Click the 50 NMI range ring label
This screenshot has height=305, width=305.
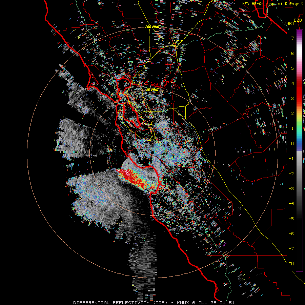point(152,89)
